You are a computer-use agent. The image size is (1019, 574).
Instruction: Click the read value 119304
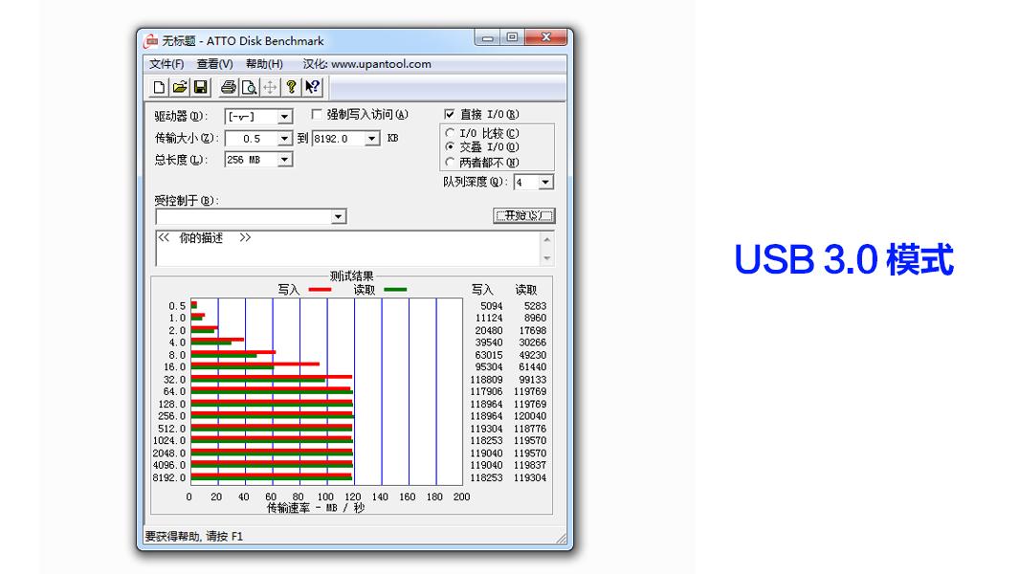[x=530, y=477]
